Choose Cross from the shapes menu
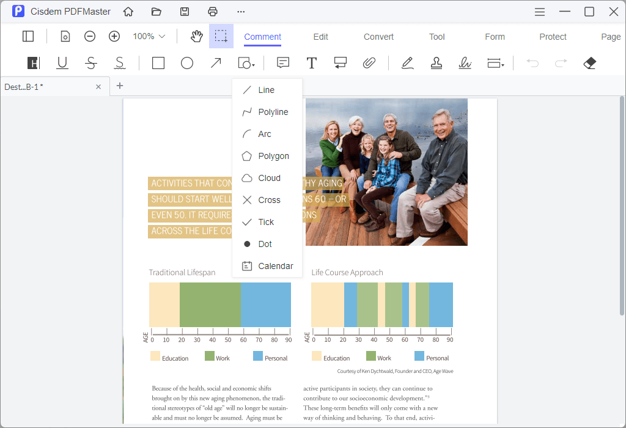Image resolution: width=626 pixels, height=428 pixels. [x=267, y=200]
